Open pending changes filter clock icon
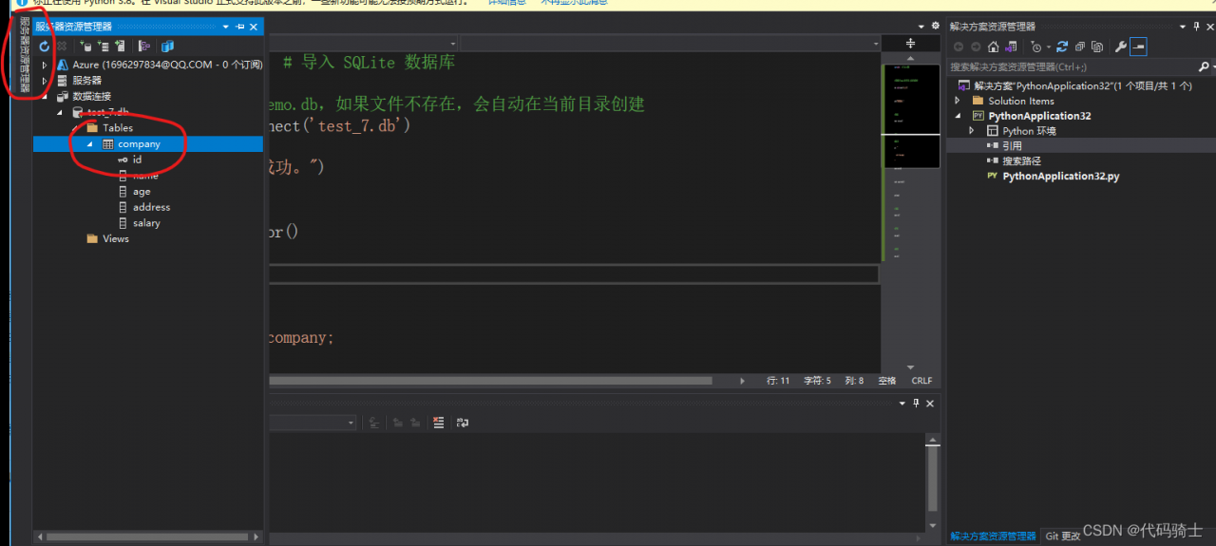This screenshot has width=1216, height=546. click(x=1037, y=47)
